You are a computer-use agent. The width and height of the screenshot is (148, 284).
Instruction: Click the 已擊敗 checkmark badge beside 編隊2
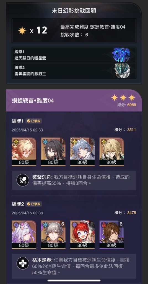pyautogui.click(x=34, y=204)
